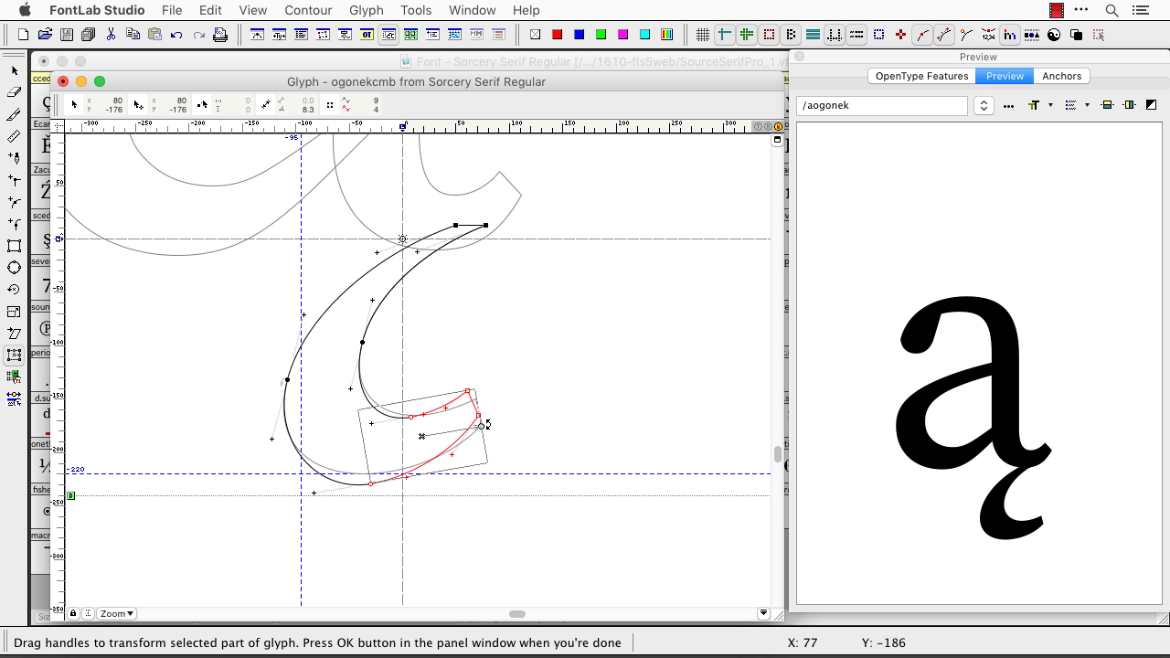Pick the magenta color mark swatch
Viewport: 1170px width, 658px height.
pyautogui.click(x=622, y=35)
